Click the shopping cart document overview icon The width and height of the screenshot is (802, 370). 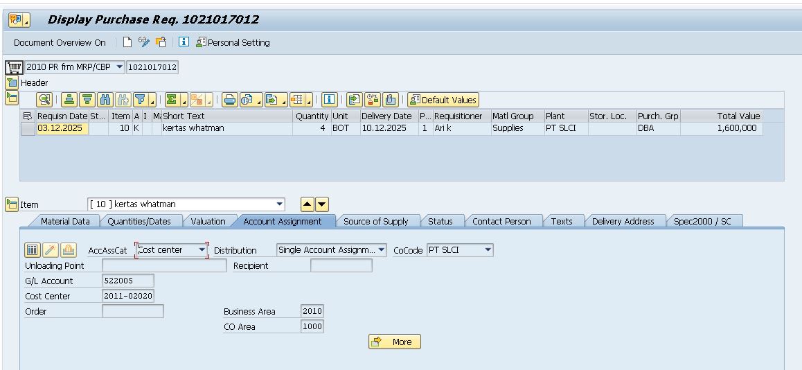13,67
